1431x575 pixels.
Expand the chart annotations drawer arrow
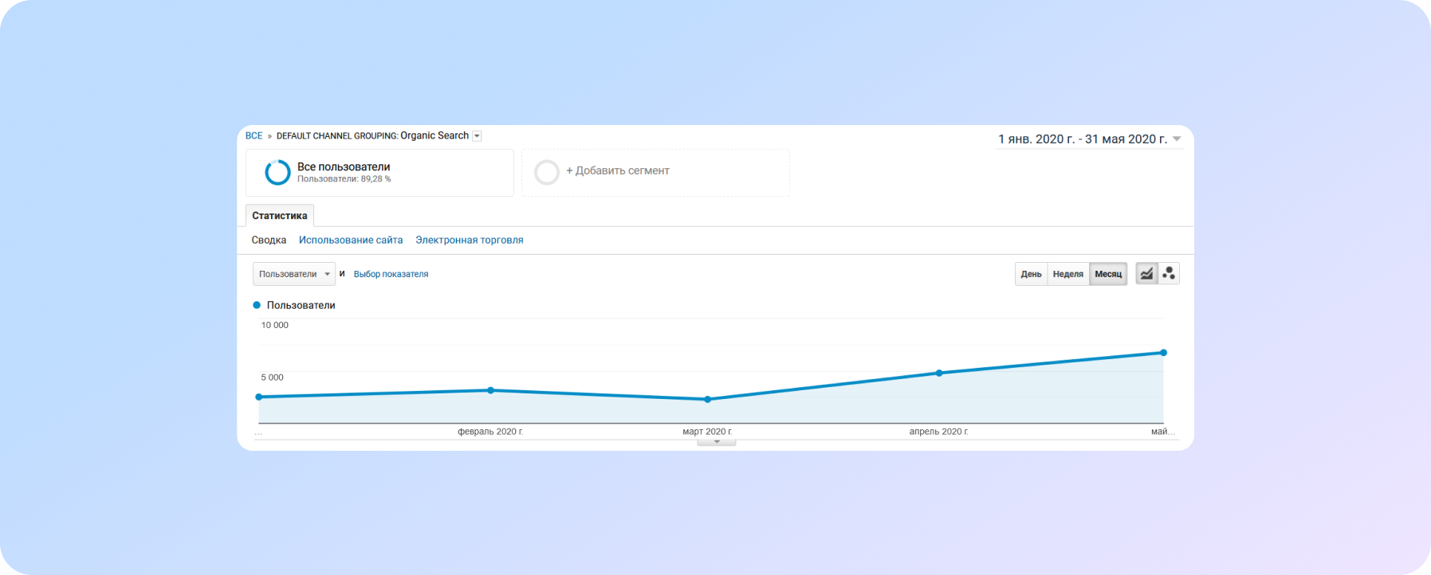[717, 442]
